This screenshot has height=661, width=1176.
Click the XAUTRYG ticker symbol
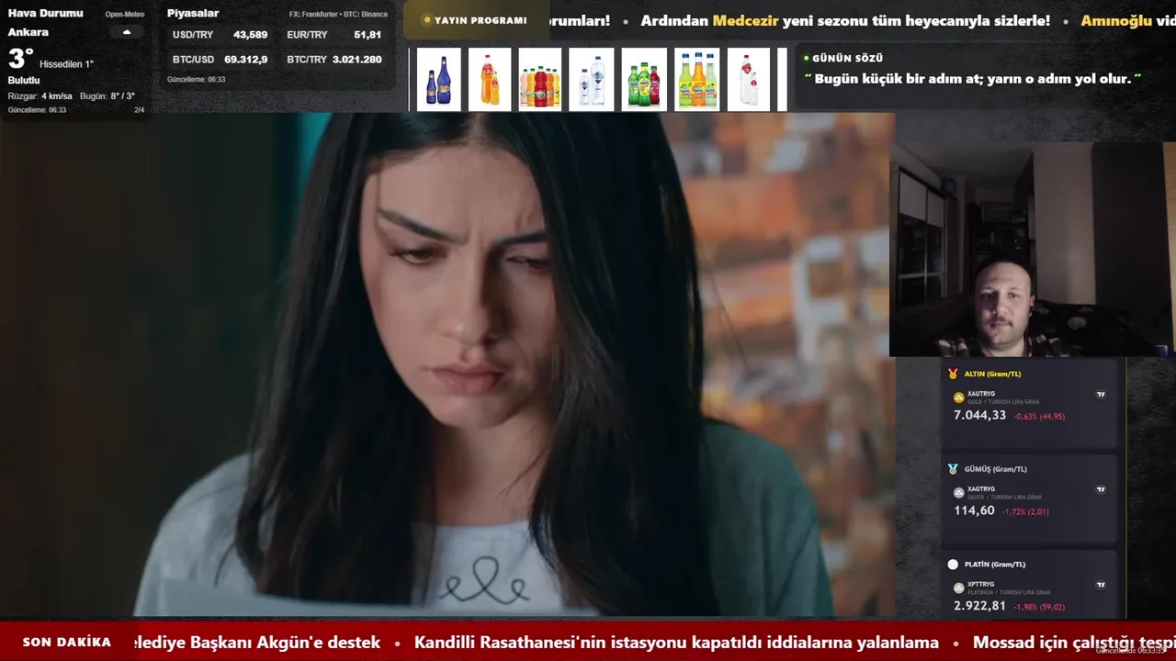click(x=981, y=394)
